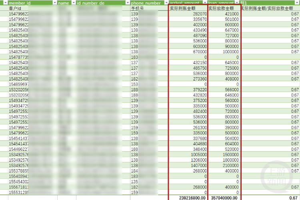Select total cell 239216800.00

point(188,198)
